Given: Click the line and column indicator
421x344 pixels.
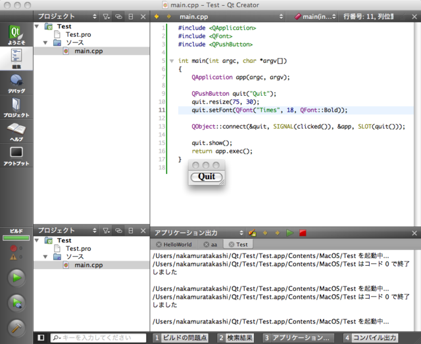Looking at the screenshot, I should (x=368, y=16).
